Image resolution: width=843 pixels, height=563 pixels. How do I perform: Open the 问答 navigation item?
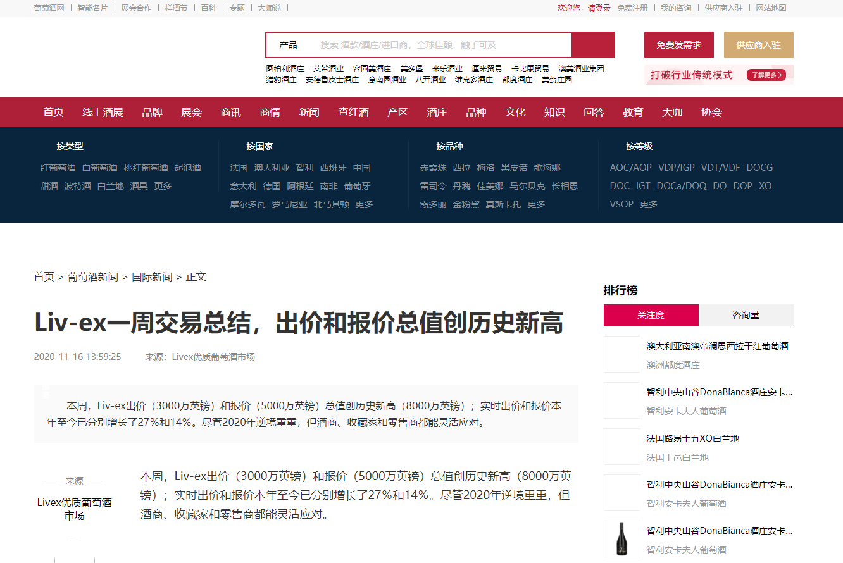pyautogui.click(x=594, y=112)
